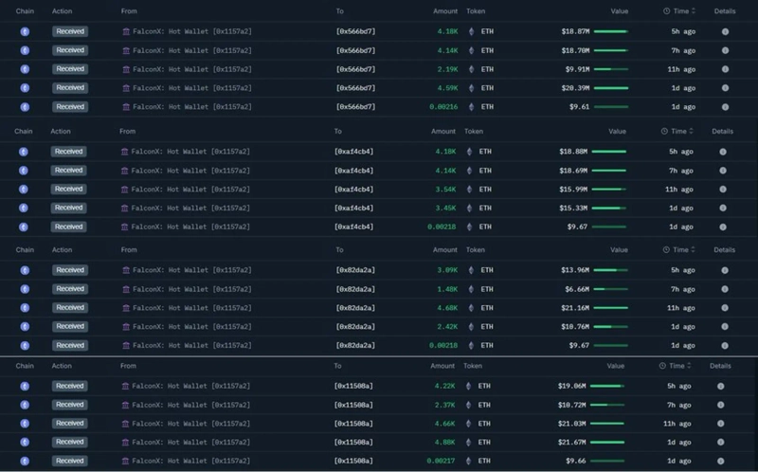This screenshot has height=472, width=758.
Task: Open address 0x82da2a in the $6.66M row
Action: click(355, 289)
